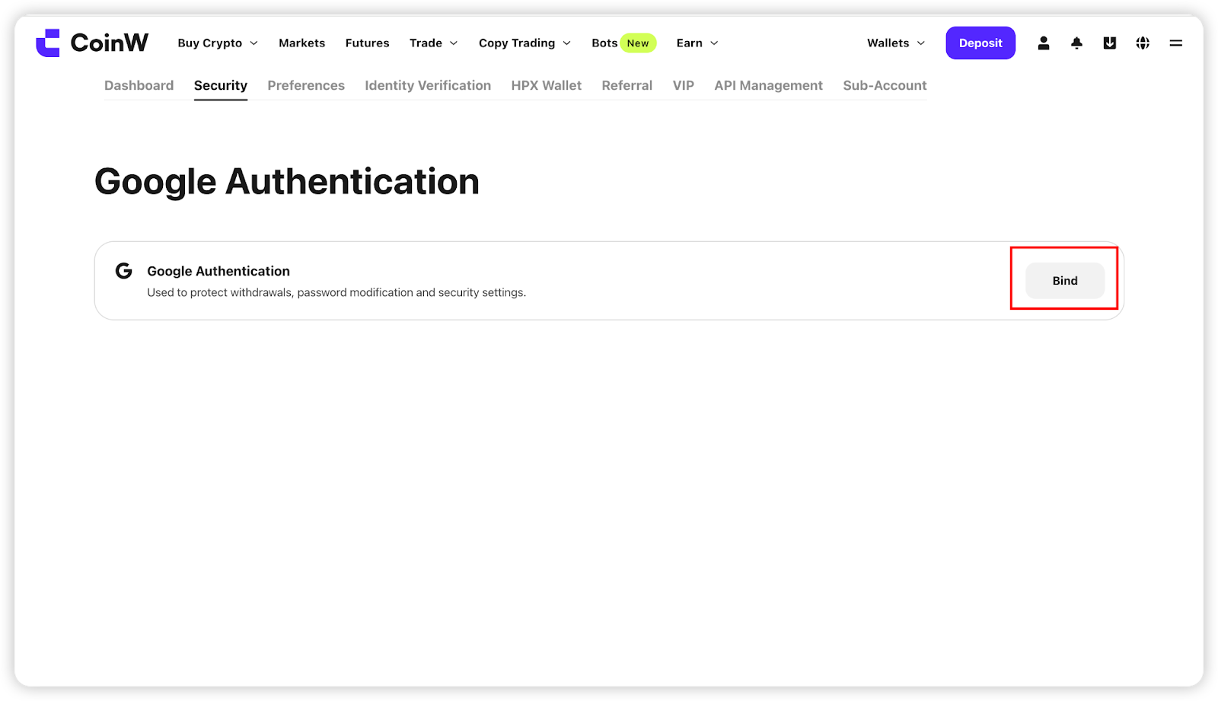The height and width of the screenshot is (701, 1218).
Task: Open the Futures page
Action: coord(367,43)
